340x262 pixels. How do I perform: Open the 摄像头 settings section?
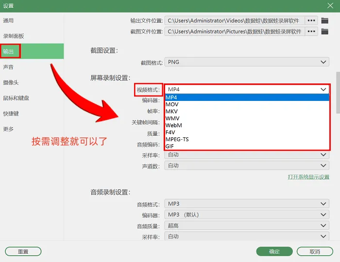(32, 82)
